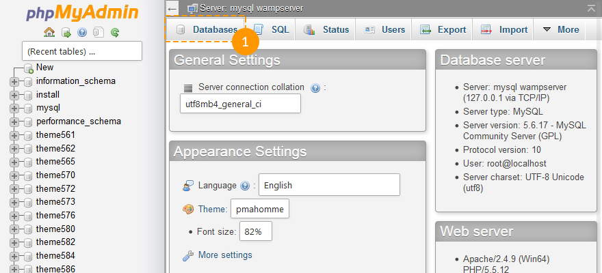The image size is (602, 273).
Task: Open the More tabs dropdown
Action: [560, 29]
